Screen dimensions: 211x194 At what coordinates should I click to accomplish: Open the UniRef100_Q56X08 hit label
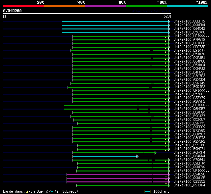tap(189, 32)
